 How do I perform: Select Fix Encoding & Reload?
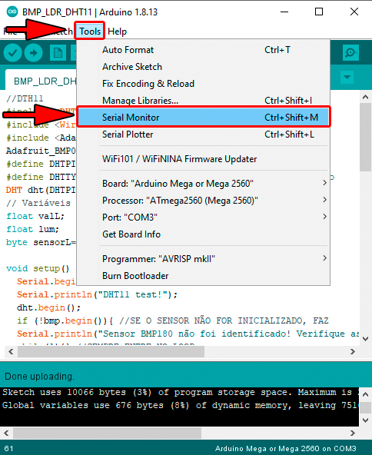(203, 84)
